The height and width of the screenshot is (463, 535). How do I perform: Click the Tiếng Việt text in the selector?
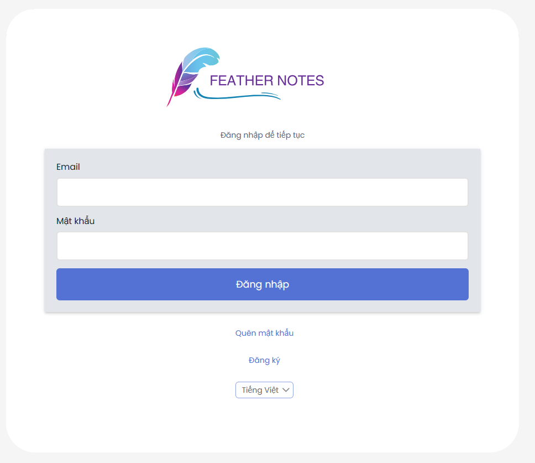pyautogui.click(x=260, y=390)
